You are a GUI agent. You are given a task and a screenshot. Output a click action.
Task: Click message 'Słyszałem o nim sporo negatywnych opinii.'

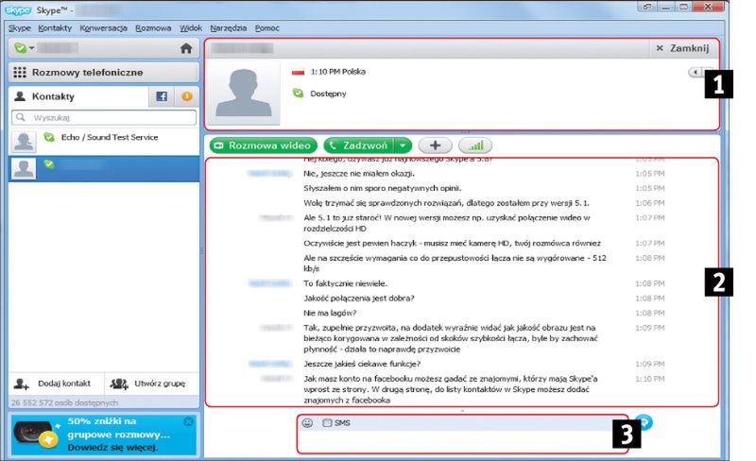pyautogui.click(x=383, y=188)
